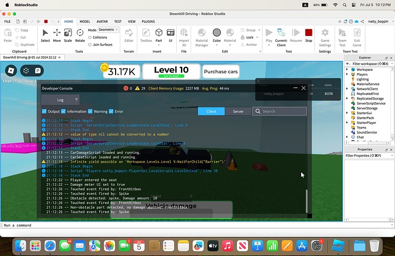Stop the running test

coord(309,35)
